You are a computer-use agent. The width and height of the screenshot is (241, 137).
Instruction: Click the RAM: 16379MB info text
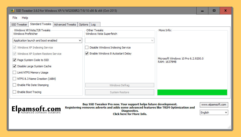[167, 62]
